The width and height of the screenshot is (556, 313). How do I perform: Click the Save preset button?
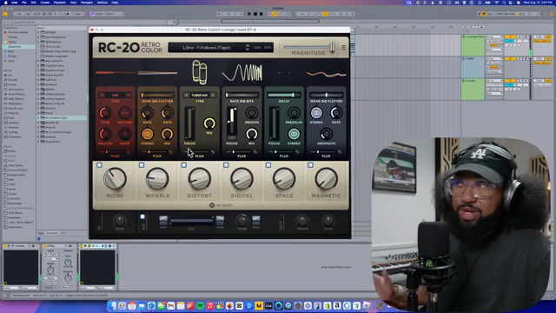(268, 48)
